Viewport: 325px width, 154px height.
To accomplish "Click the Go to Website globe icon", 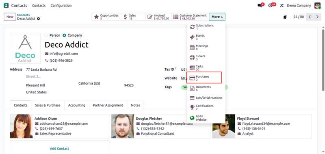I will [x=192, y=118].
